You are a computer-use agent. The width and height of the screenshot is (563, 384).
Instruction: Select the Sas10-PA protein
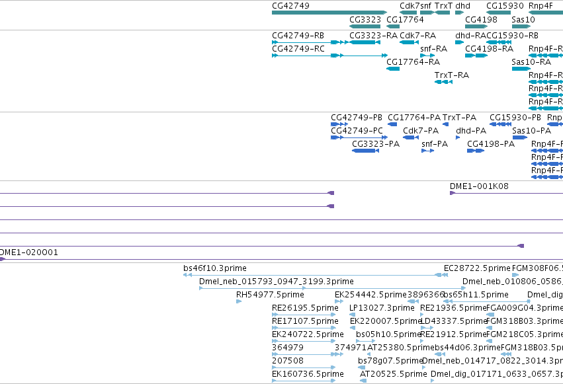tap(519, 137)
